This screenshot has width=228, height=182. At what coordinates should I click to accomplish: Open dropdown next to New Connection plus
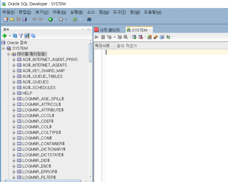pos(10,36)
